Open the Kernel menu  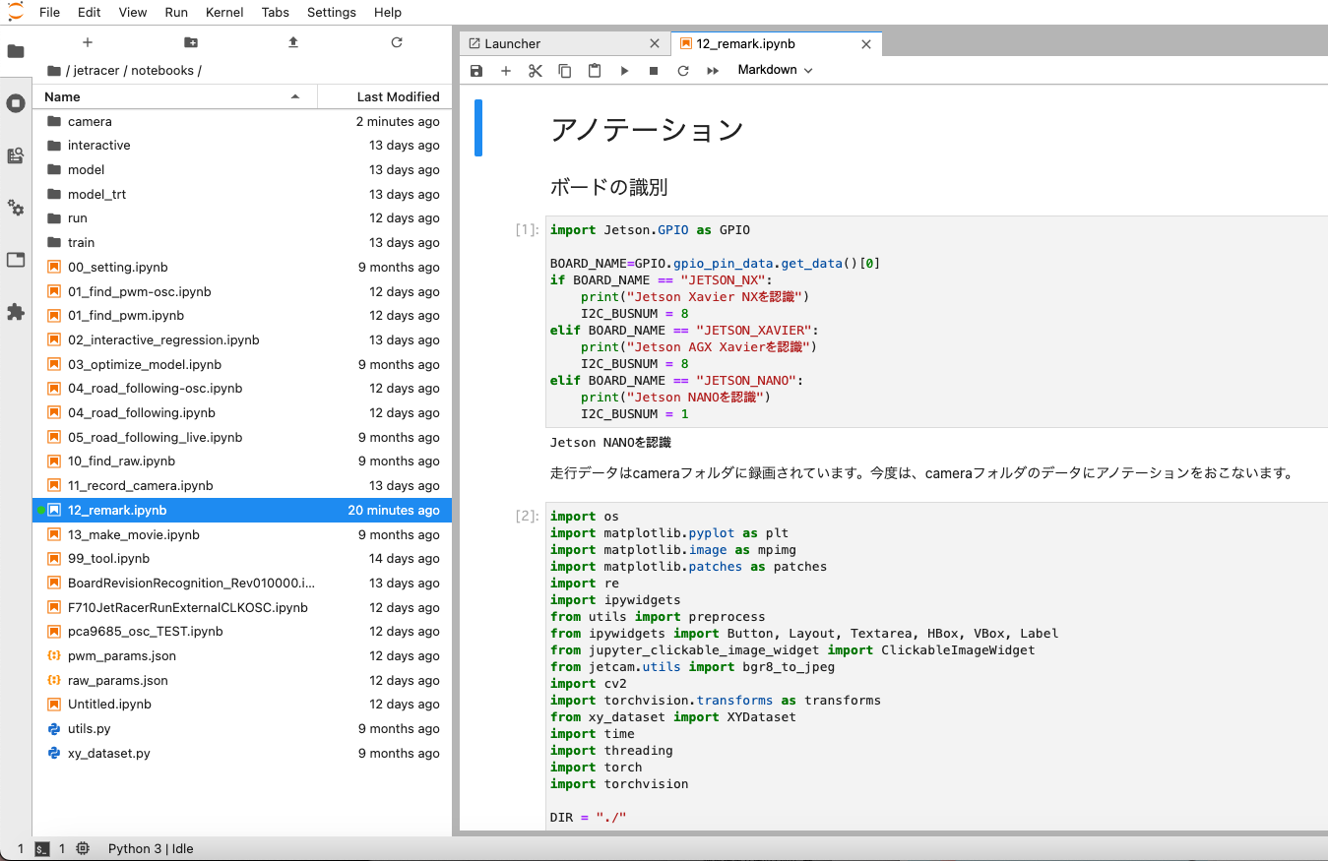point(225,12)
